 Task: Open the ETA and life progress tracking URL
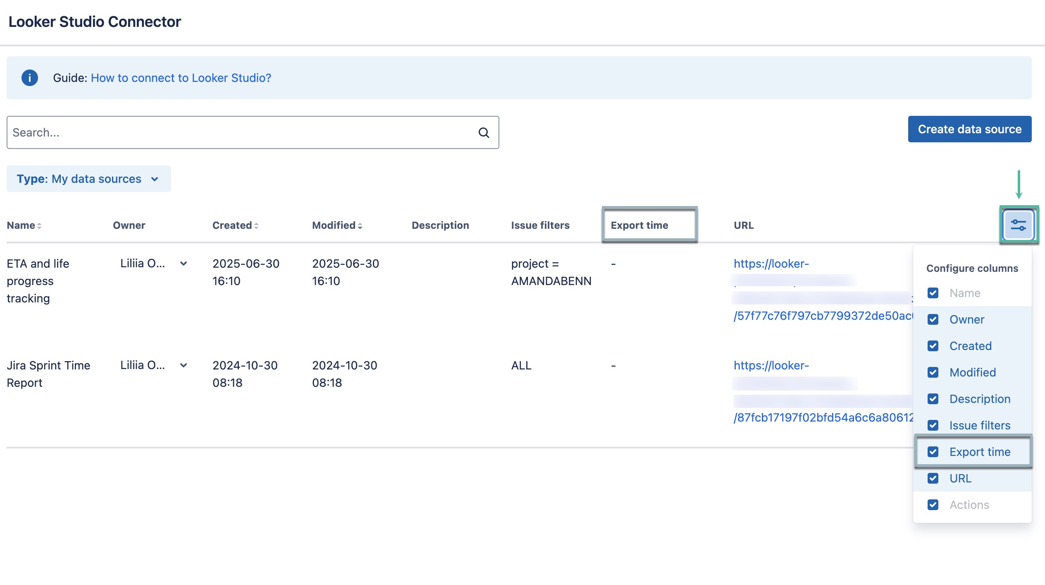tap(771, 264)
